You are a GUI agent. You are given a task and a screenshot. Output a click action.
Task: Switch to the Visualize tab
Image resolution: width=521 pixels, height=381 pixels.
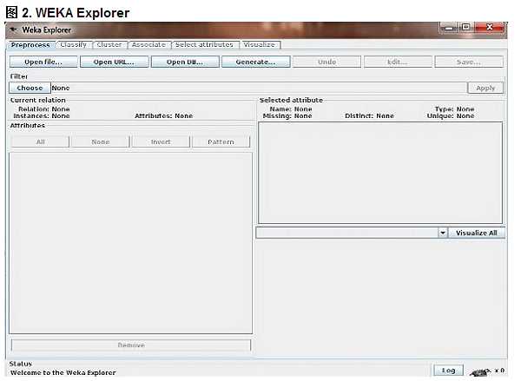(259, 44)
